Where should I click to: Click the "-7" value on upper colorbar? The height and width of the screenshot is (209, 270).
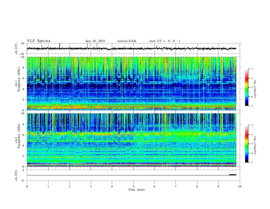pyautogui.click(x=251, y=106)
